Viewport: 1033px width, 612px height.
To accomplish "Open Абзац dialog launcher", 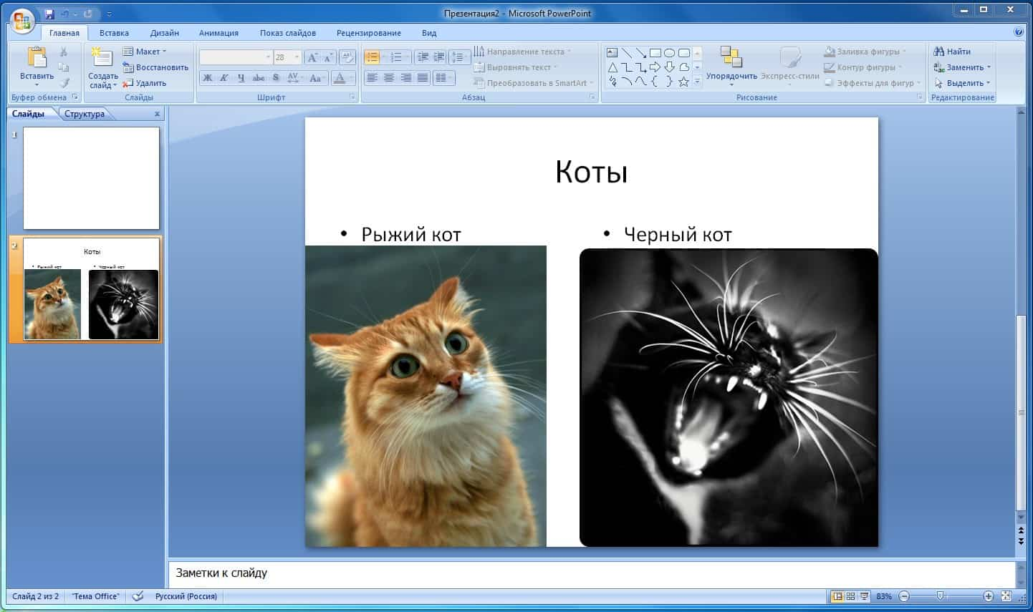I will pos(592,97).
